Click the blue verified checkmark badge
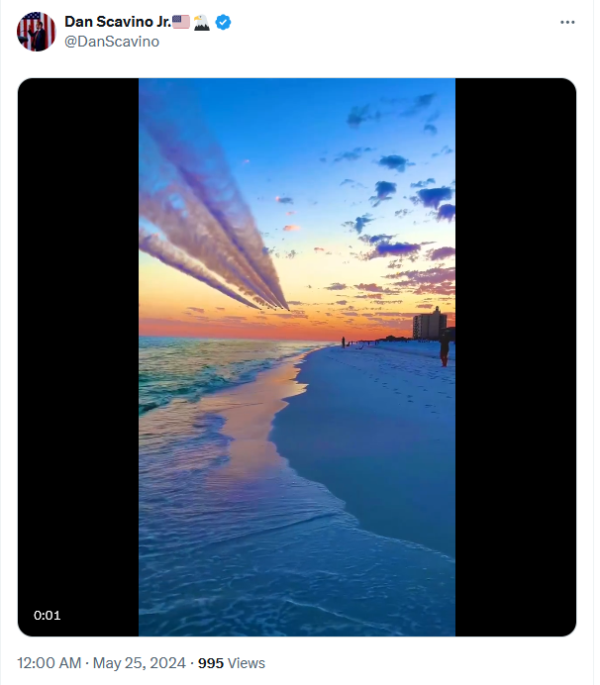 click(224, 22)
